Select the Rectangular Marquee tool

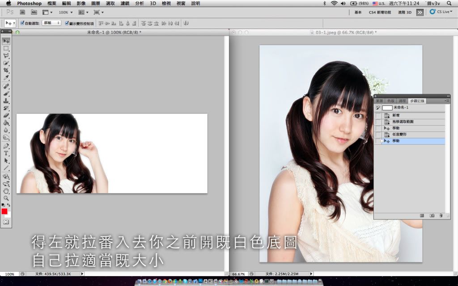6,48
